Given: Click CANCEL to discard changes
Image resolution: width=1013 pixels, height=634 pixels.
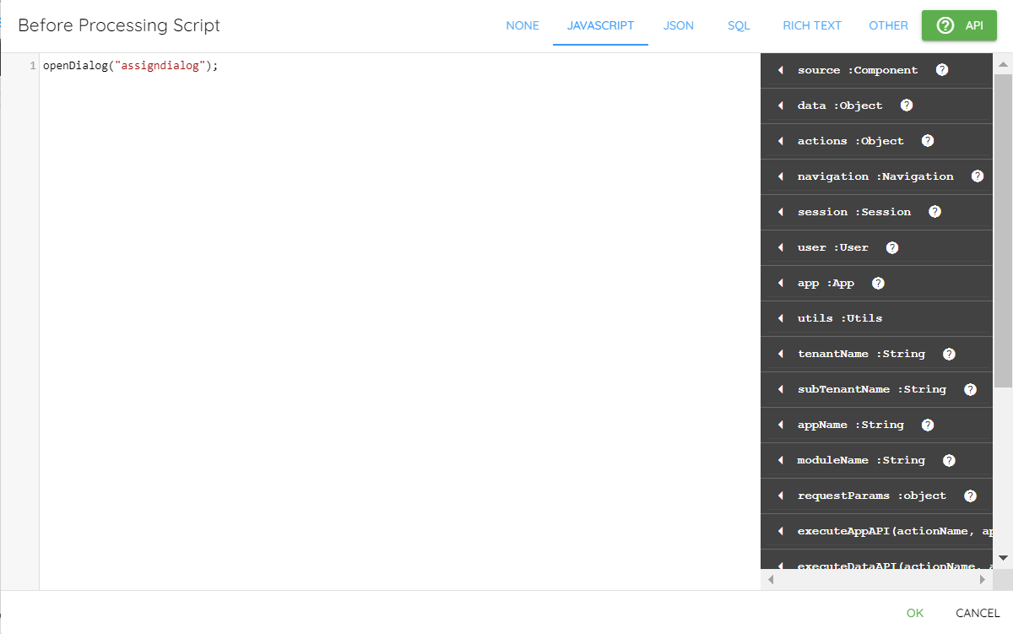Looking at the screenshot, I should (978, 613).
